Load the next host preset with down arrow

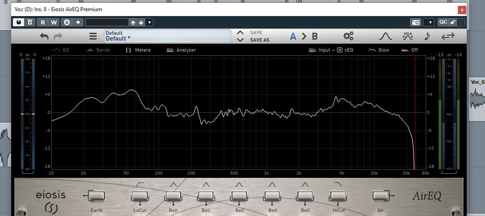click(141, 22)
